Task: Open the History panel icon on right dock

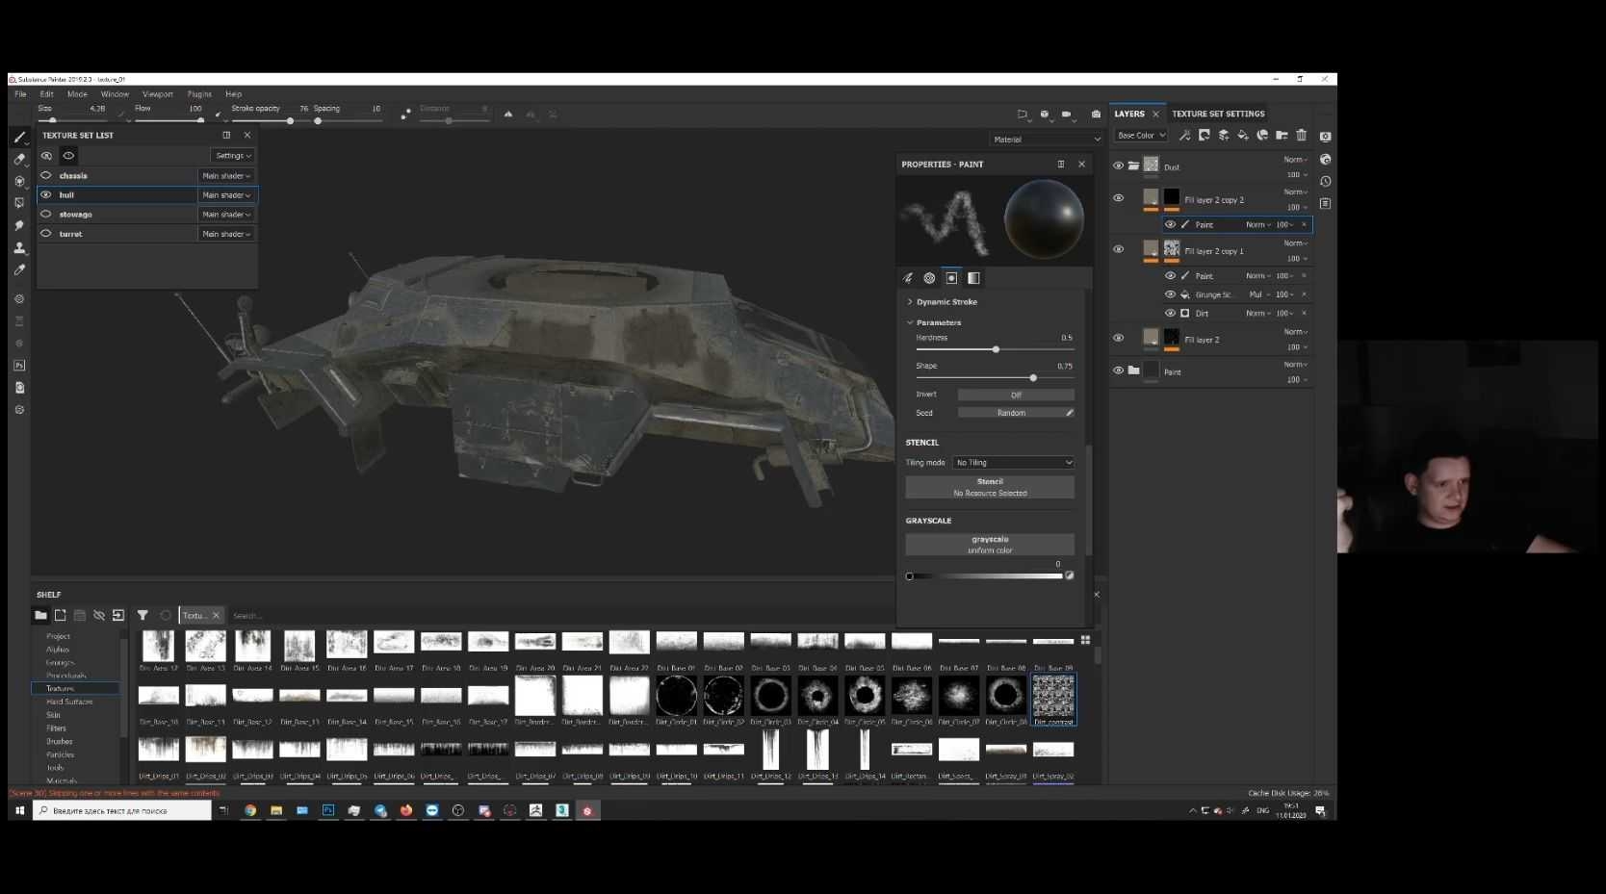Action: [x=1326, y=181]
